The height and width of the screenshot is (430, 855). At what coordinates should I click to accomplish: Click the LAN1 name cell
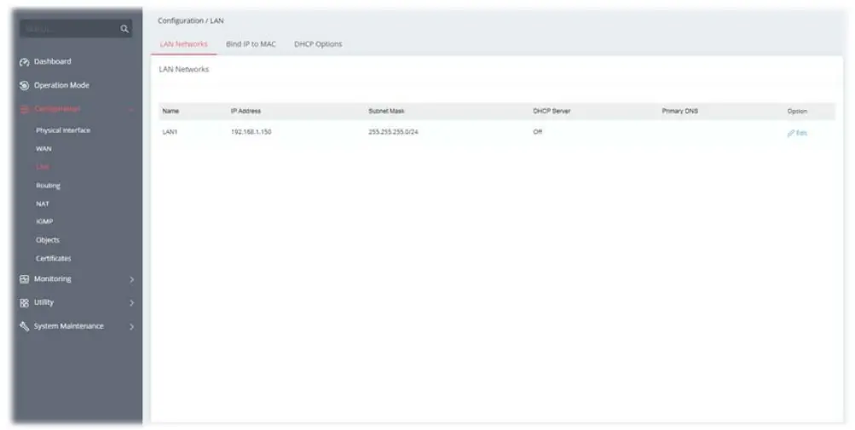click(x=170, y=133)
